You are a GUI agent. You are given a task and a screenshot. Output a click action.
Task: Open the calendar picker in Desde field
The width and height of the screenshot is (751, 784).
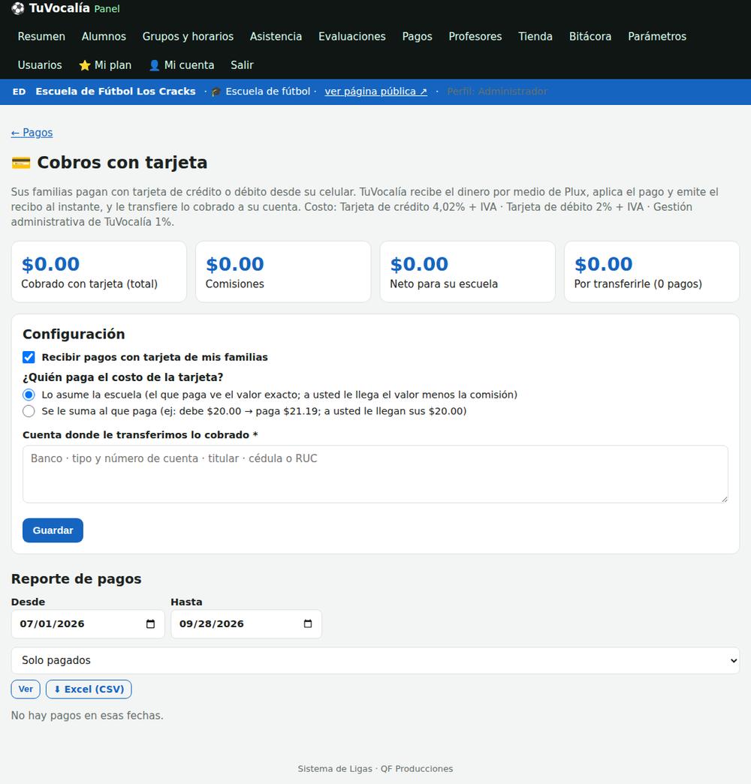(x=150, y=624)
